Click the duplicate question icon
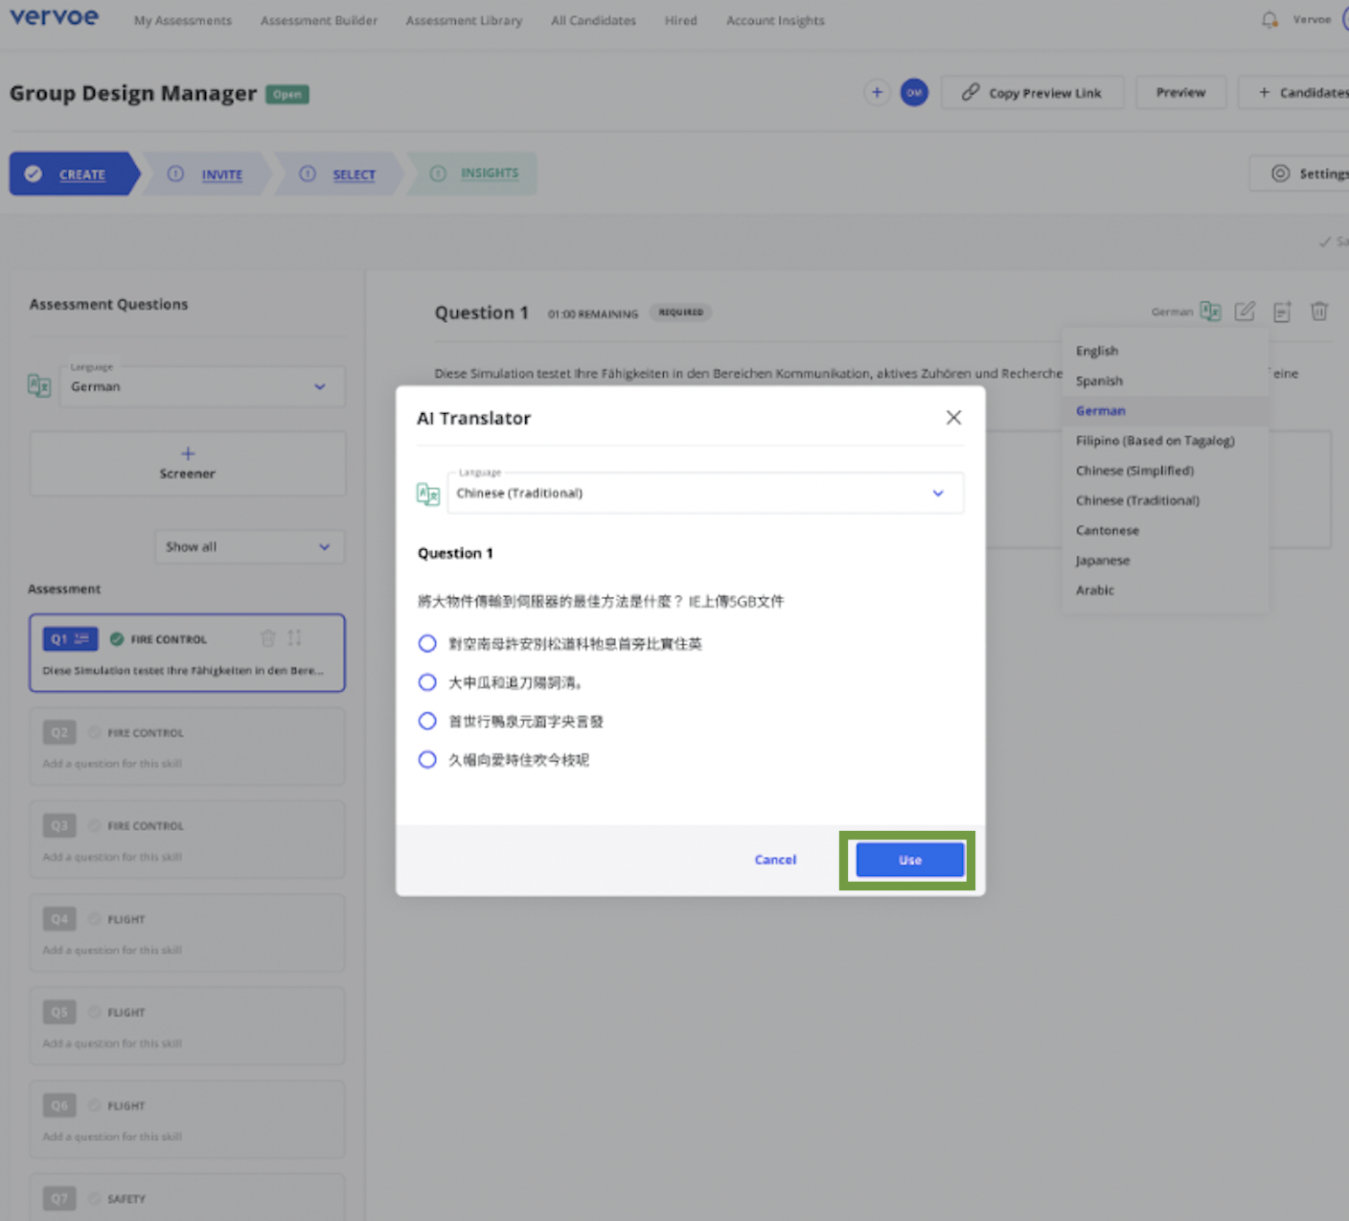1349x1221 pixels. pos(1282,311)
